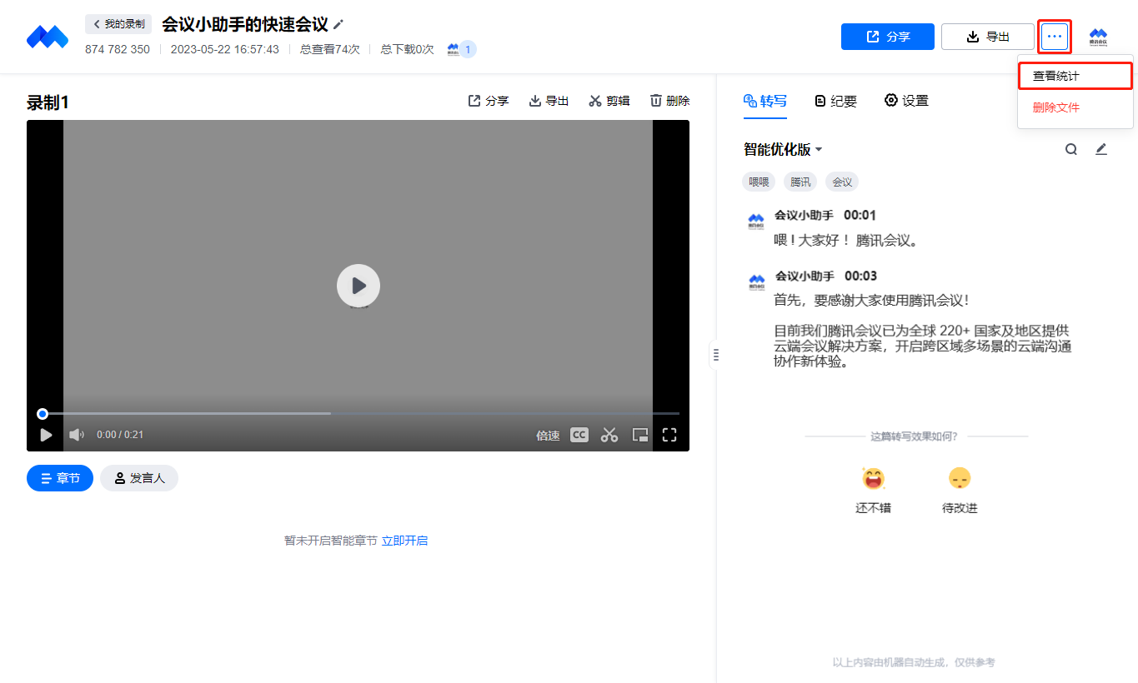Jump to transcript timestamp 00:03
The image size is (1138, 683).
click(860, 276)
